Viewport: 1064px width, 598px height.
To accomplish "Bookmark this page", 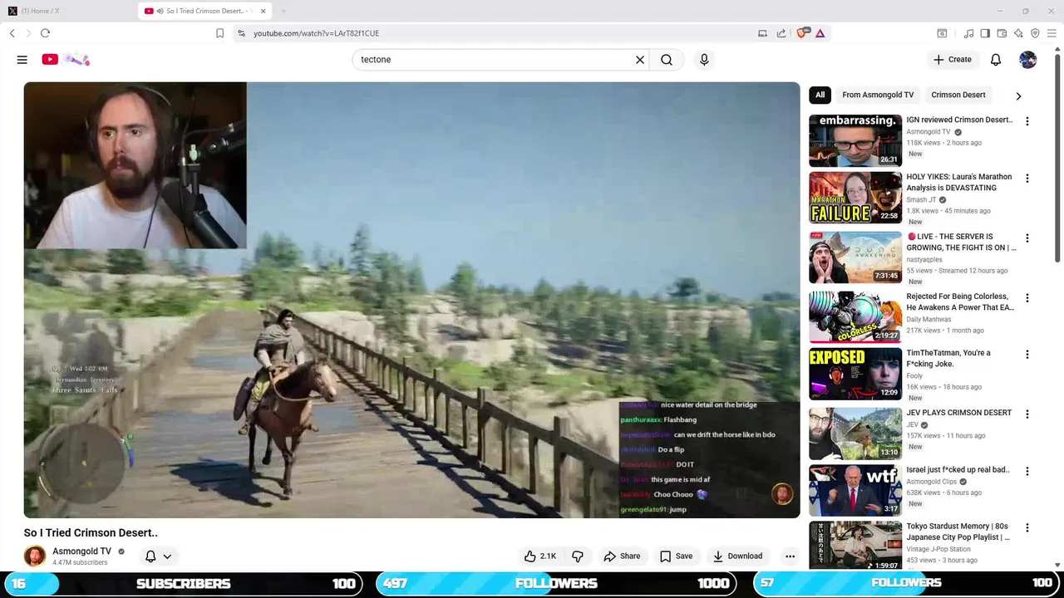I will click(219, 33).
